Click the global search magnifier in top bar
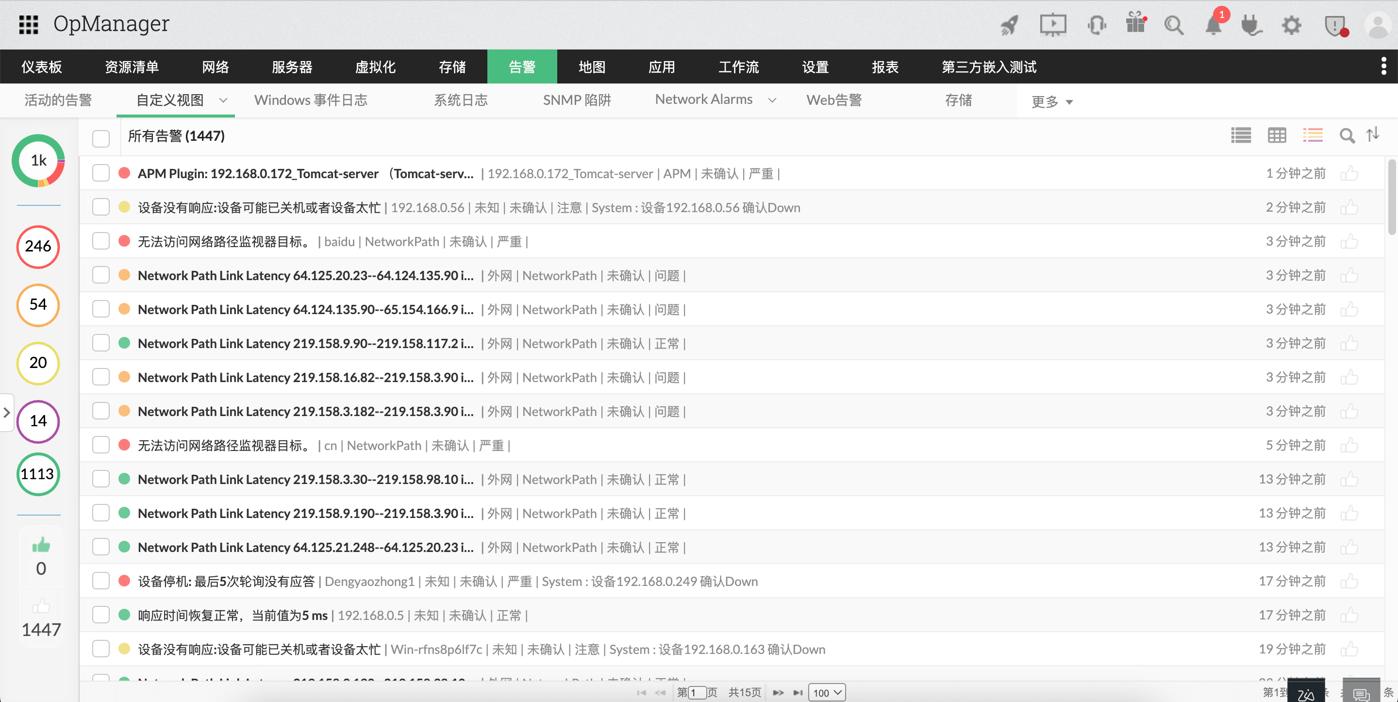 tap(1174, 25)
